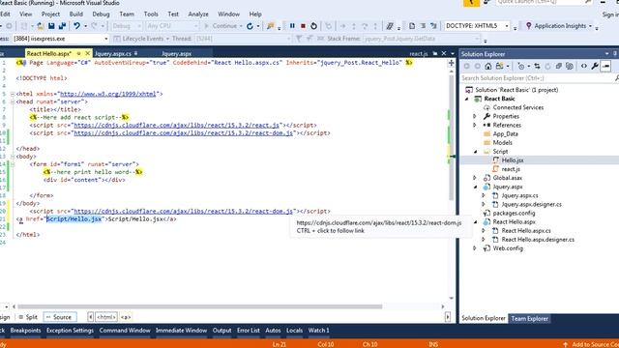
Task: Open the Window menu
Action: click(x=229, y=14)
